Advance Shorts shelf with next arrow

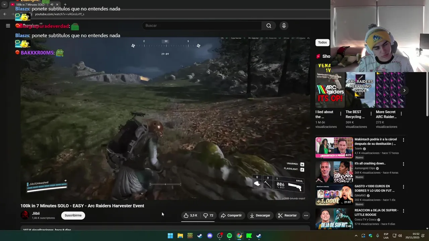click(404, 90)
